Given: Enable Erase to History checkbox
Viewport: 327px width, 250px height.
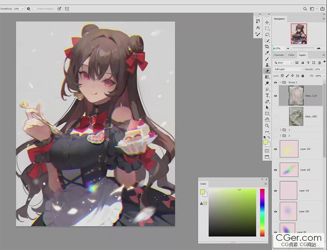Looking at the screenshot, I should pos(35,9).
